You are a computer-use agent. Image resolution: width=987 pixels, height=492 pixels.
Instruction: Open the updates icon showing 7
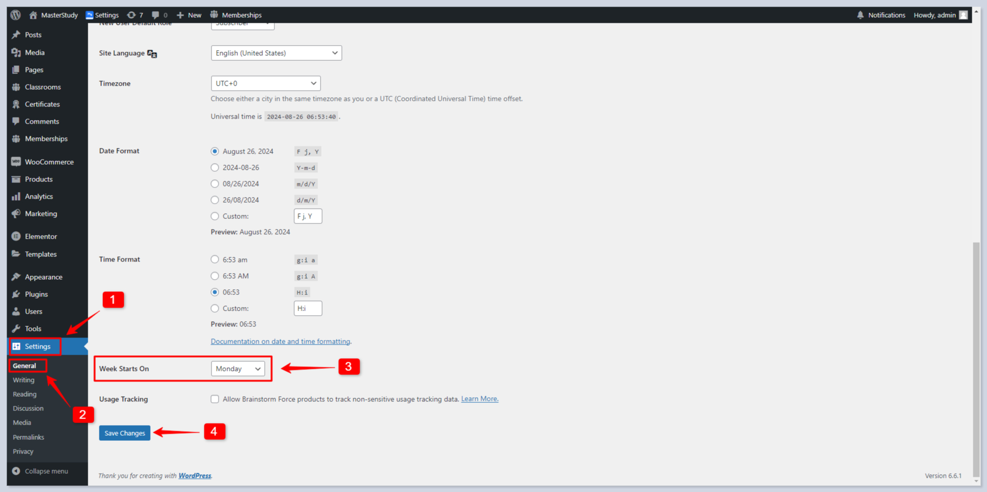[x=131, y=15]
